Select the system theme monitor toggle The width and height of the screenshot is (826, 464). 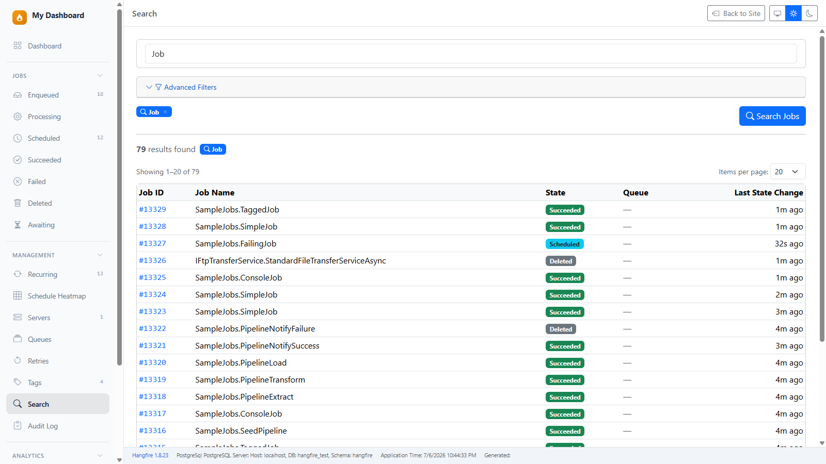[x=777, y=13]
